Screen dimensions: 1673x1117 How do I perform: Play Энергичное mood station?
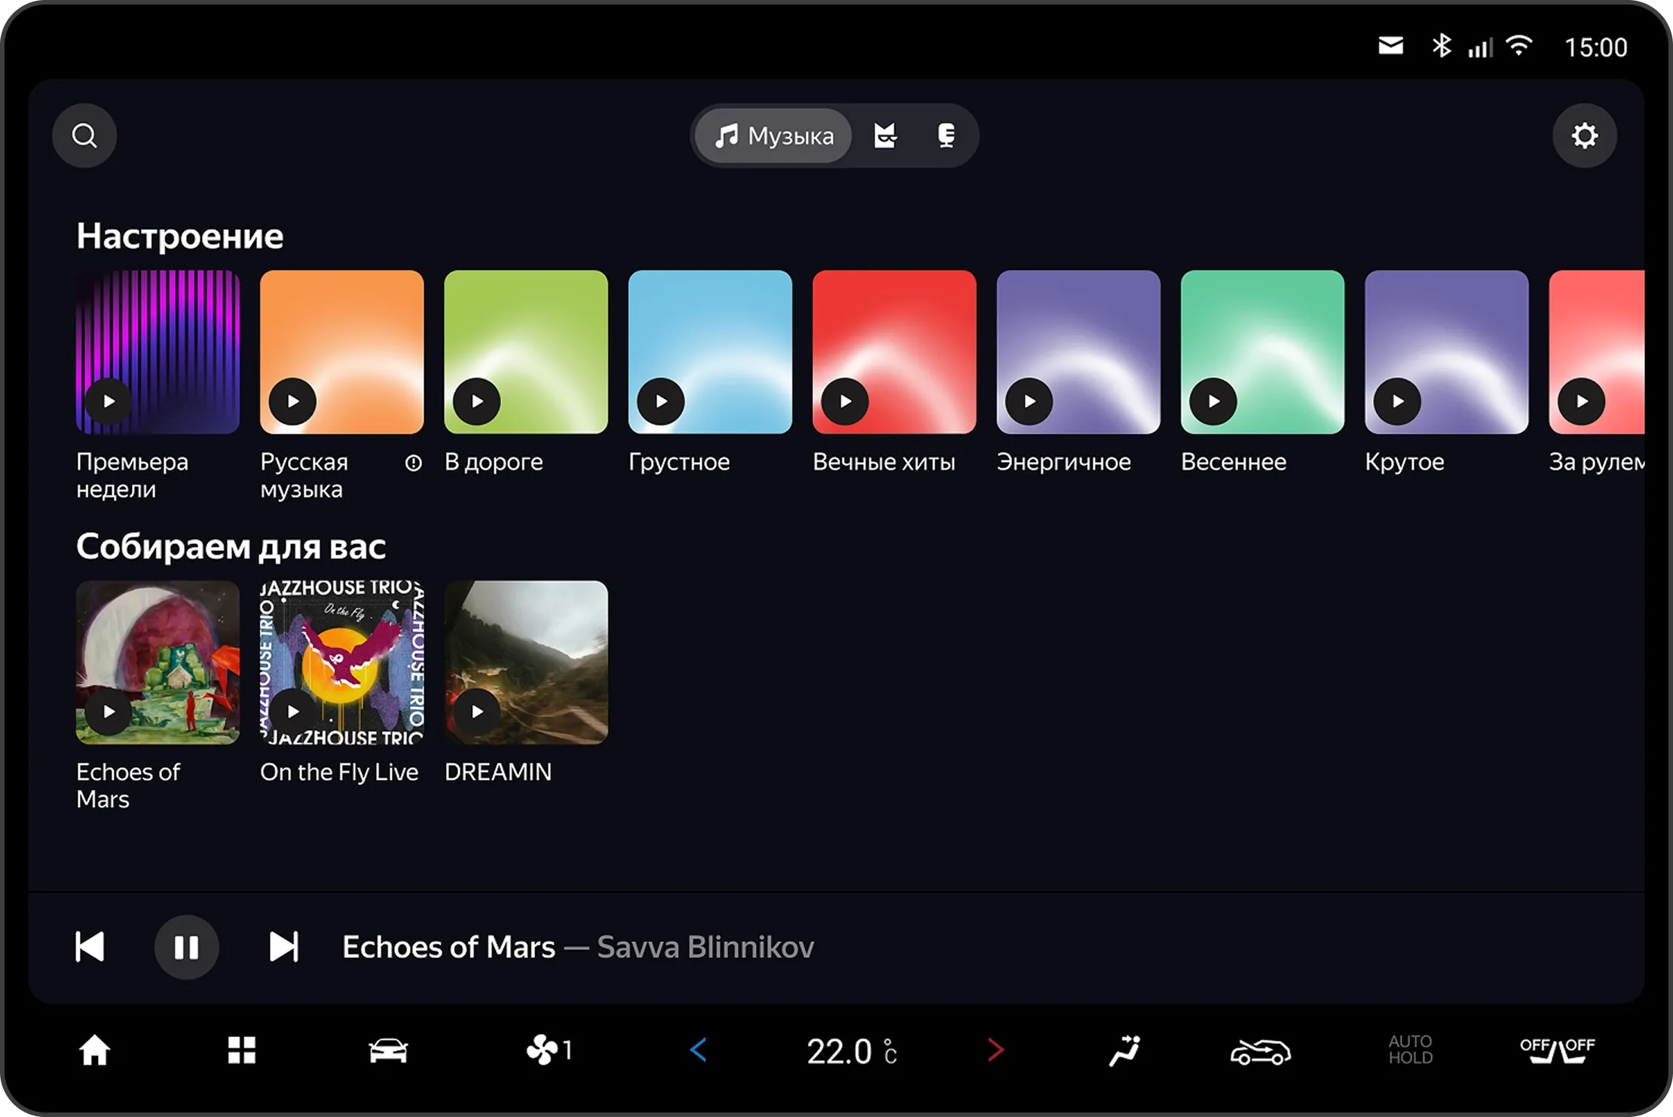coord(1029,401)
